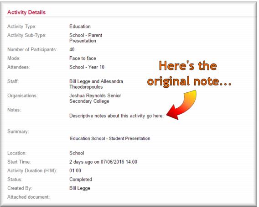The width and height of the screenshot is (259, 207).
Task: Click Education School - Student Presentation summary
Action: [x=110, y=138]
